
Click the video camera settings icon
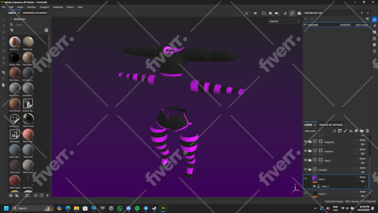pos(277,13)
